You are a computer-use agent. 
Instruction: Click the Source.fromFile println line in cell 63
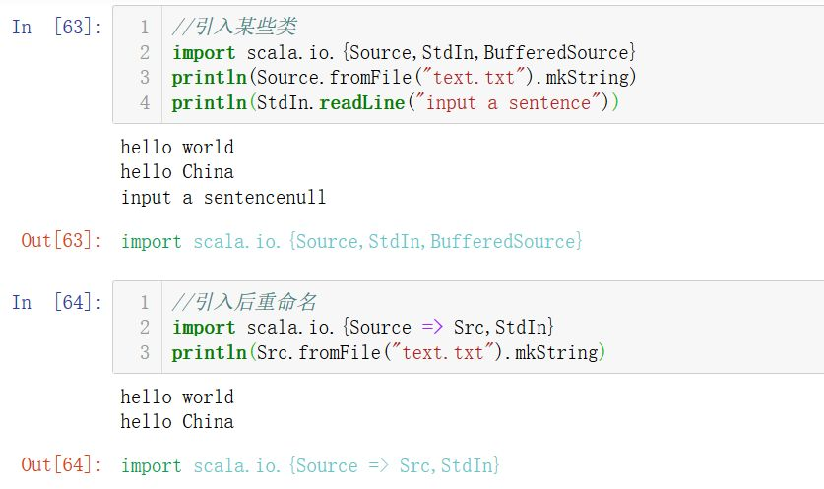404,77
